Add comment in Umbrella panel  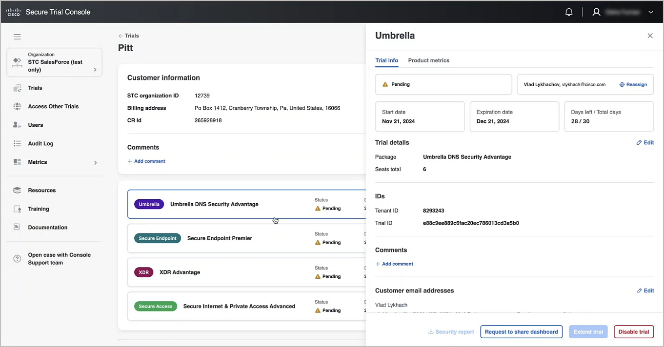394,264
